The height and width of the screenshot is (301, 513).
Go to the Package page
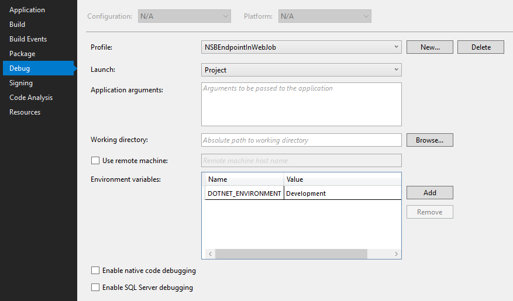22,54
